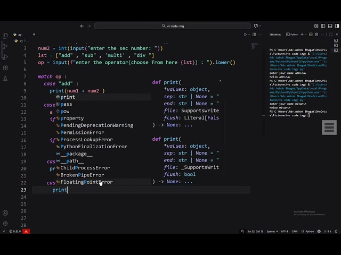Viewport: 341px width, 255px height.
Task: Click the gray hamburger menu overlay button
Action: [329, 127]
